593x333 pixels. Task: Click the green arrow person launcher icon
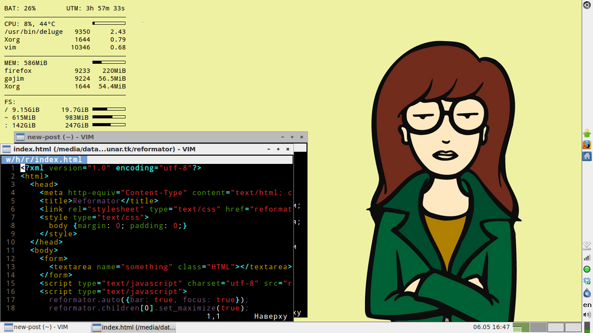[x=587, y=133]
